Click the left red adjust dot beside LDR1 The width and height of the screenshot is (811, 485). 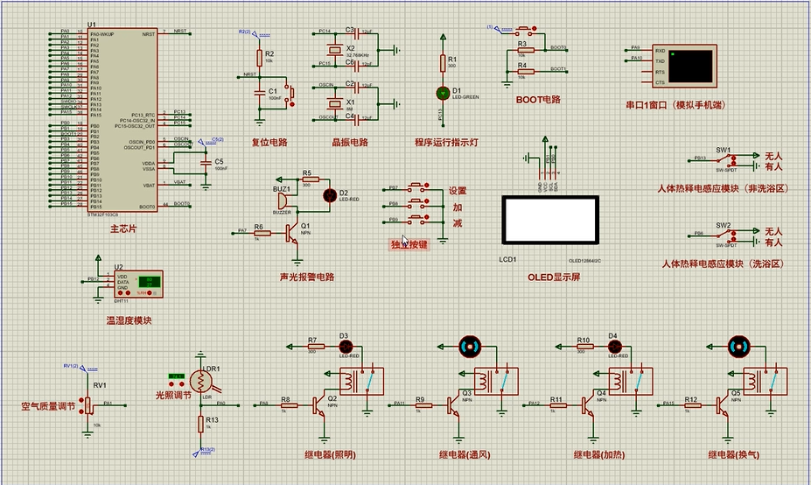click(172, 383)
